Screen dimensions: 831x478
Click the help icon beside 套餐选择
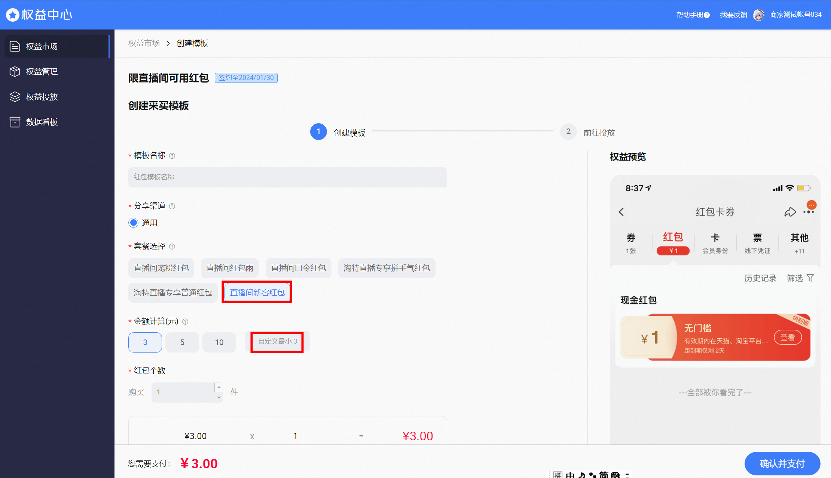pyautogui.click(x=172, y=246)
